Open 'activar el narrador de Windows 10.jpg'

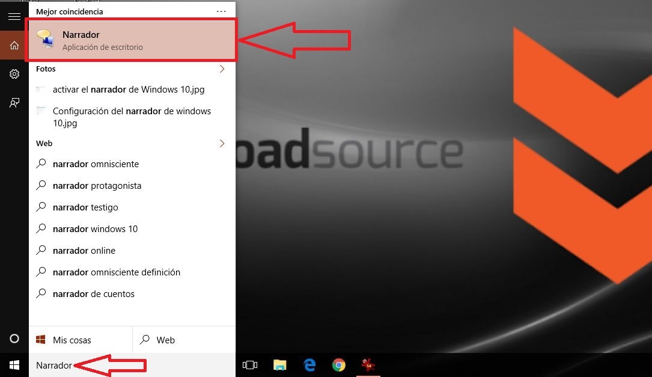tap(132, 90)
